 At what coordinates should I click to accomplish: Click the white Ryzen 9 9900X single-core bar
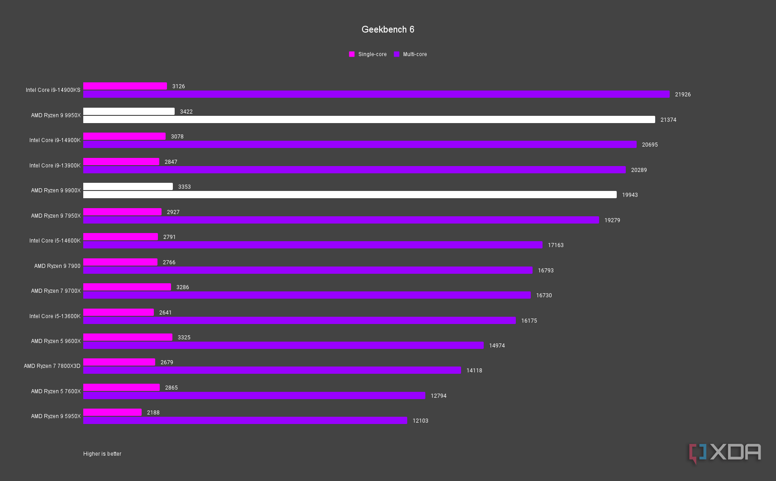pyautogui.click(x=128, y=186)
